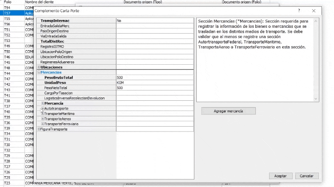Click the Agregar mercancía button
Viewport: 334px width, 187px height.
coord(229,111)
